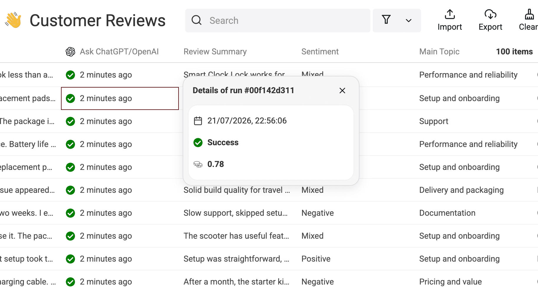Click status check icon in 'acement pads...' row
The width and height of the screenshot is (538, 291).
tap(70, 98)
